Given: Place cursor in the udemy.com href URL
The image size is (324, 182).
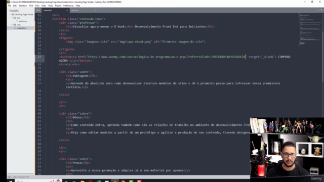Looking at the screenshot, I should [x=167, y=57].
